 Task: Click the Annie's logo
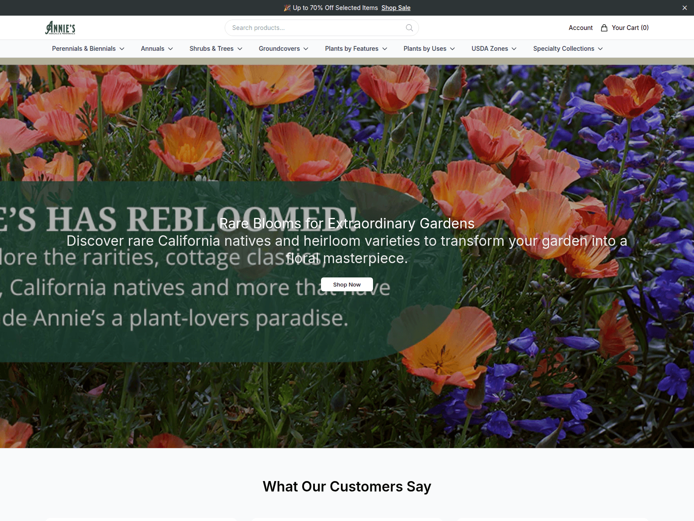click(x=60, y=28)
